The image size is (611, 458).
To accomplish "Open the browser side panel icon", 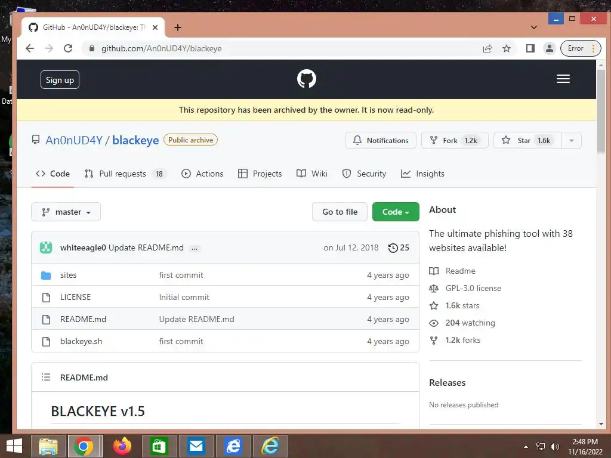I will coord(530,48).
